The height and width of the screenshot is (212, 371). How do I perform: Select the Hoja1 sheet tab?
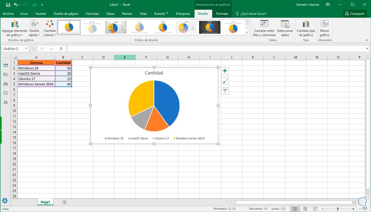pyautogui.click(x=46, y=202)
